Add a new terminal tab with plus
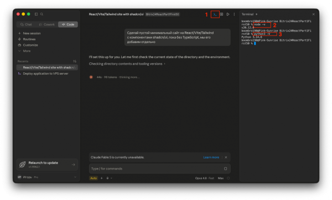 [256, 14]
